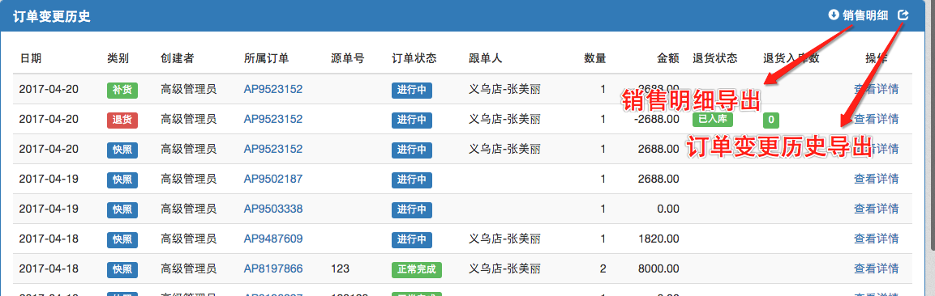This screenshot has height=296, width=935.
Task: Click 进行中 status badge in the 退货 row
Action: point(411,120)
